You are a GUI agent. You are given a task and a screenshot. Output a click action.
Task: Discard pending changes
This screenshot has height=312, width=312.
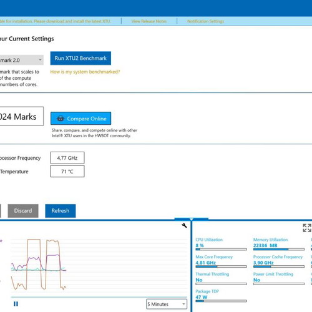23,211
